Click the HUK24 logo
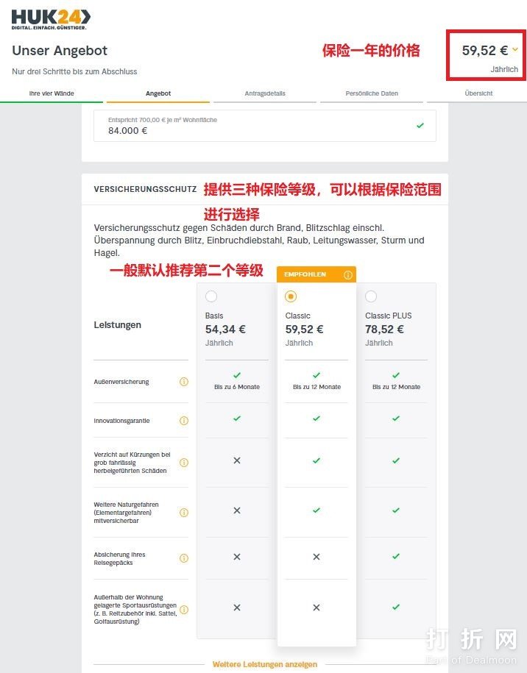 coord(51,18)
